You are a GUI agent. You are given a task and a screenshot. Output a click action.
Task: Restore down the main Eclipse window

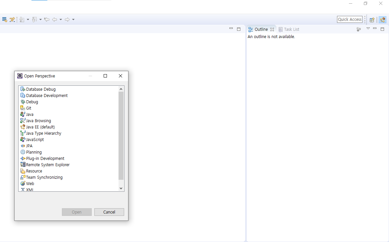[x=365, y=3]
